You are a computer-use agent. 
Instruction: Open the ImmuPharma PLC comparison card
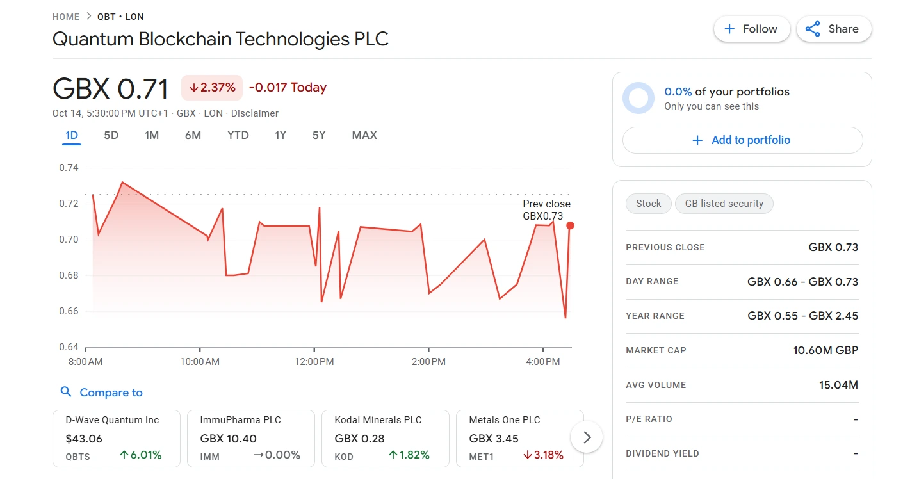coord(251,439)
